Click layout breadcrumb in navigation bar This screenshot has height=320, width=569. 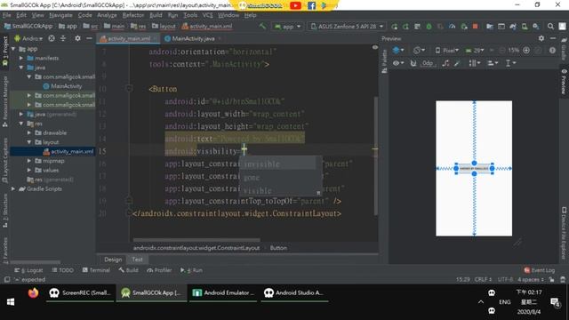click(x=164, y=27)
